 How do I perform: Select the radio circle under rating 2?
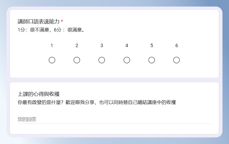coord(77,60)
